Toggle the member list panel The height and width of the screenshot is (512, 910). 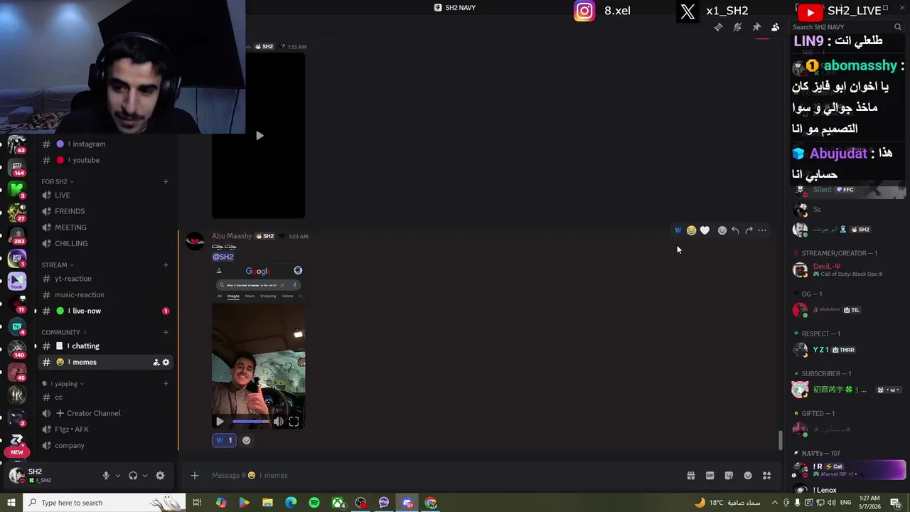[775, 27]
